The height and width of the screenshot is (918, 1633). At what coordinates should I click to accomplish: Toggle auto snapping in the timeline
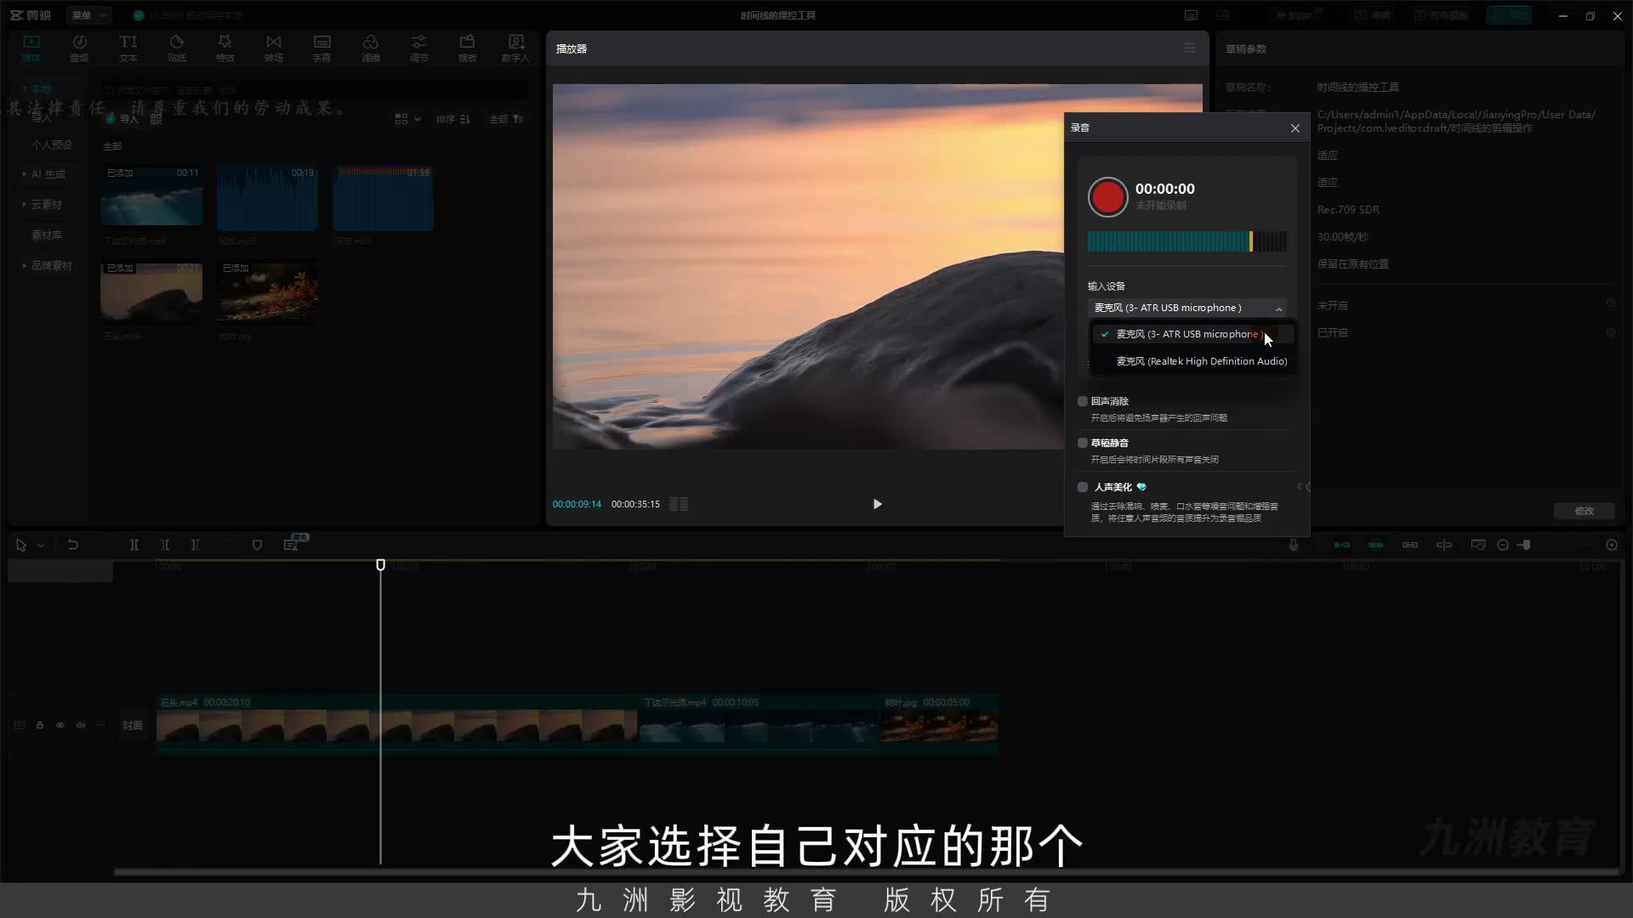click(1376, 545)
